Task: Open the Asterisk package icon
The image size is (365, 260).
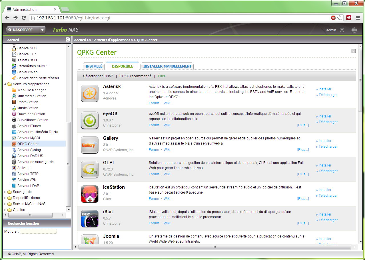Action: pos(90,93)
